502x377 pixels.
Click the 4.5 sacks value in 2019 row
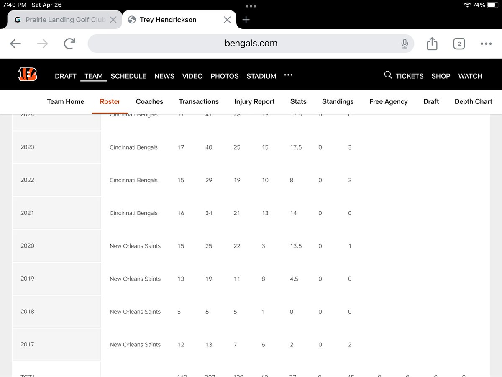(x=294, y=279)
